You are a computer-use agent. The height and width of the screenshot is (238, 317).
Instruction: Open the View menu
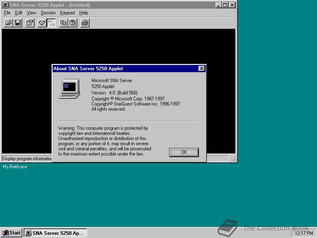31,13
